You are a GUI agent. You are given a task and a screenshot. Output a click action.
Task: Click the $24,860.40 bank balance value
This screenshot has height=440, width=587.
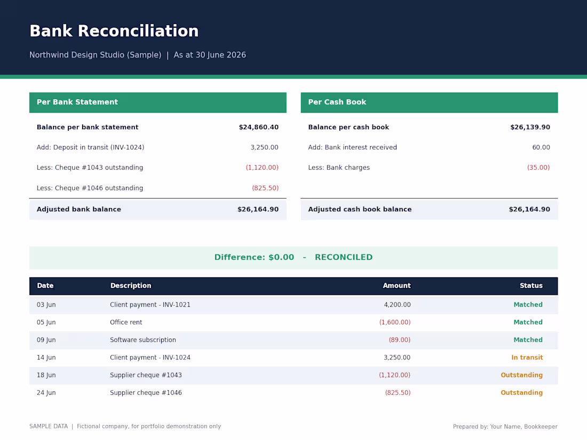259,127
